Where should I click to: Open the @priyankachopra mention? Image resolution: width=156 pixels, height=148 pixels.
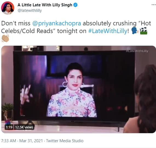(x=56, y=23)
